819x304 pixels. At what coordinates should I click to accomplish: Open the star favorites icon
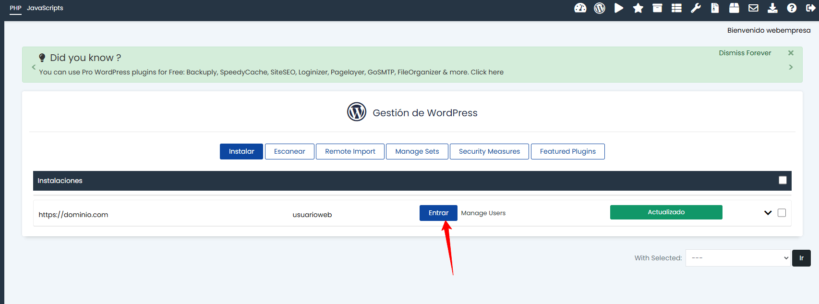pos(638,8)
